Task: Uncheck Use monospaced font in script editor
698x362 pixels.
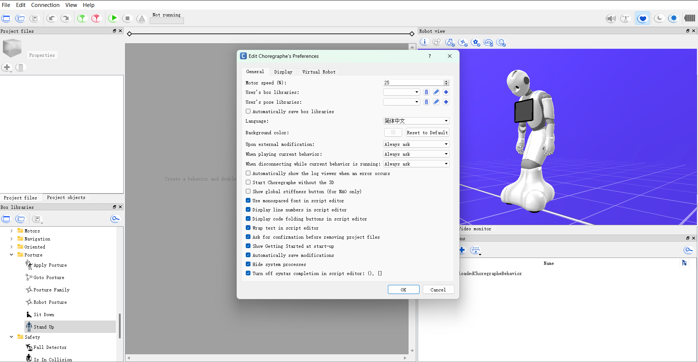Action: [x=248, y=200]
